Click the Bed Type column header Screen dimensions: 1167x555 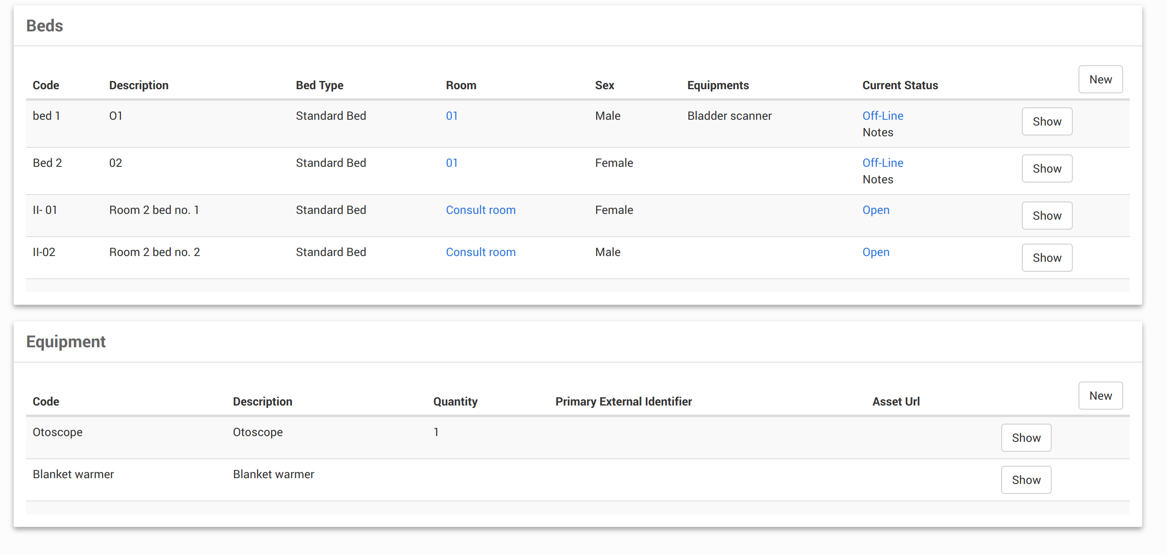tap(320, 85)
